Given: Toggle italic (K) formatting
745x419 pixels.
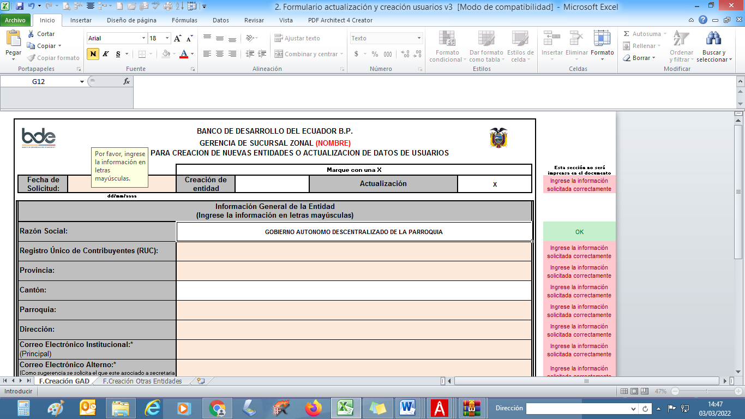Looking at the screenshot, I should tap(105, 54).
